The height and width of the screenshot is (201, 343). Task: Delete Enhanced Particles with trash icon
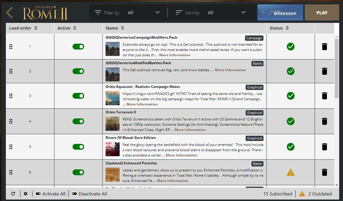(x=324, y=172)
